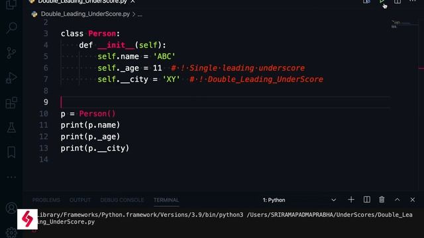
Task: Click the 'p = Person()' line
Action: [88, 114]
